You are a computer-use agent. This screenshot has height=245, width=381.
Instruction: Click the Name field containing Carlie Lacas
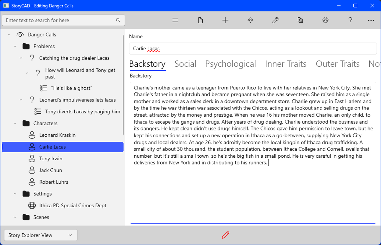[x=252, y=48]
